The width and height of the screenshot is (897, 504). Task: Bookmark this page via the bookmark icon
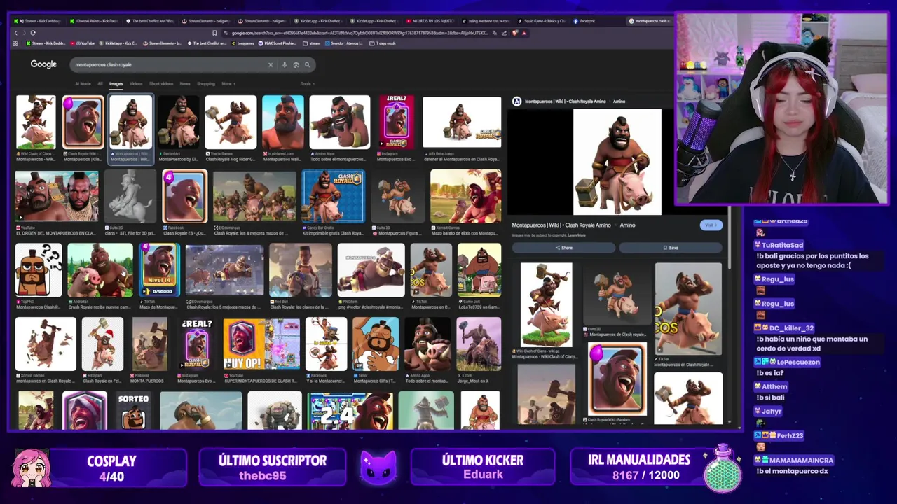click(214, 33)
